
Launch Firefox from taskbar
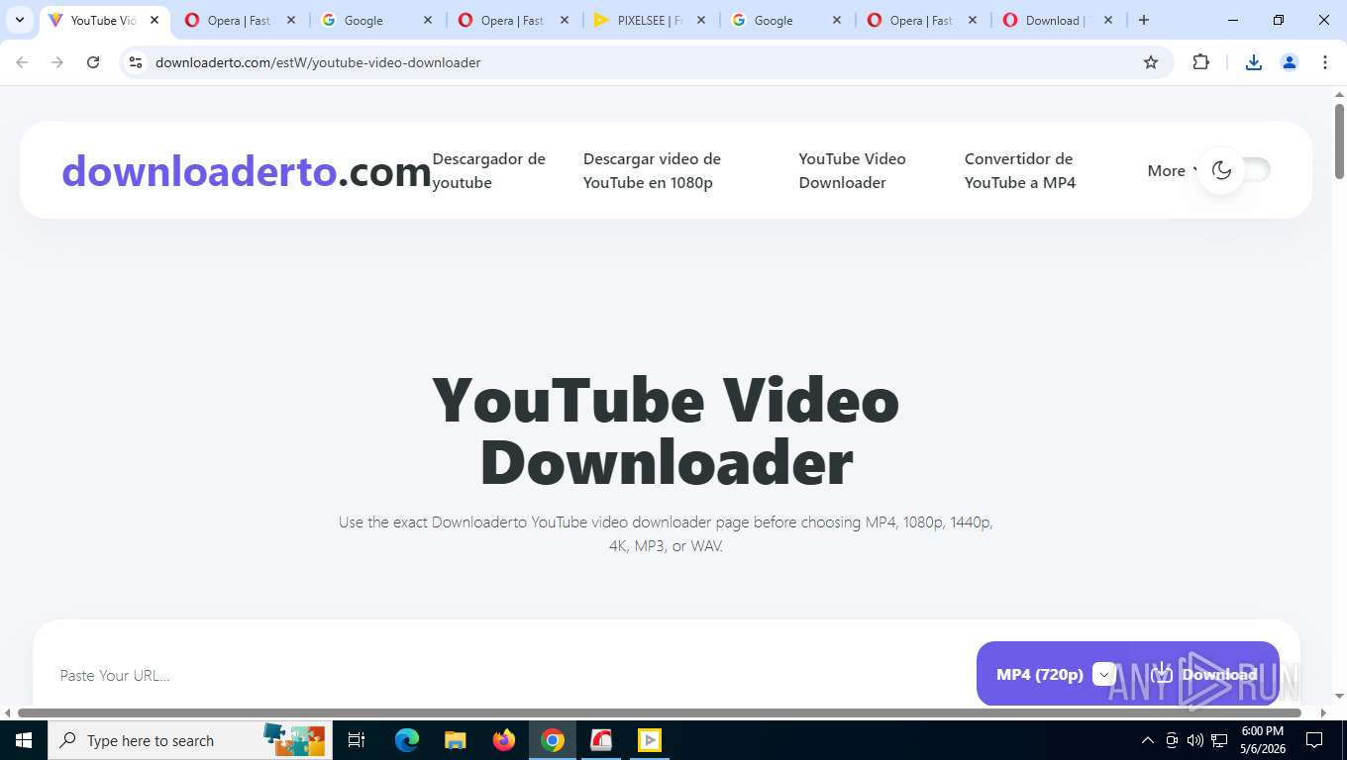(504, 740)
